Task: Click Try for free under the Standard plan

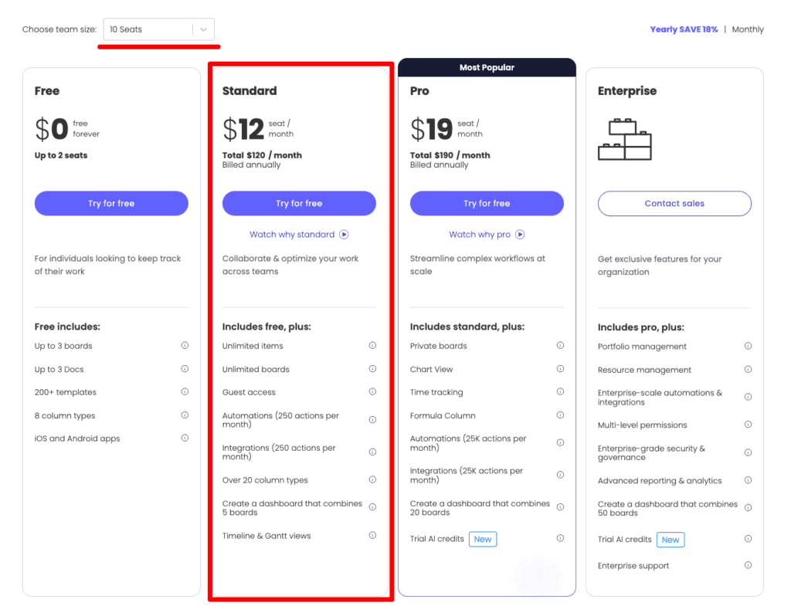Action: (x=299, y=203)
